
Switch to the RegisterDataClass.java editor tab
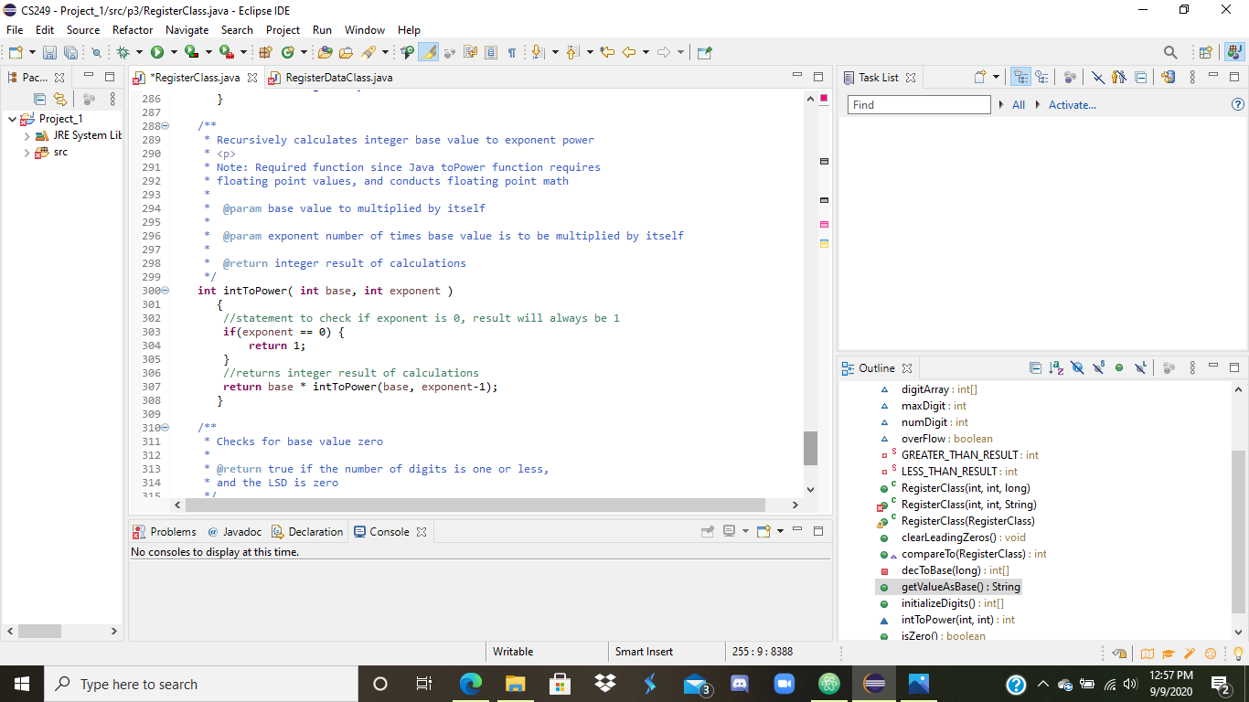(338, 78)
